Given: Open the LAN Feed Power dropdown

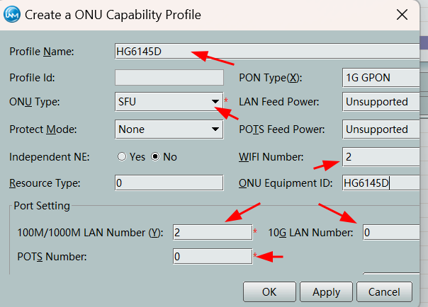Looking at the screenshot, I should point(381,102).
